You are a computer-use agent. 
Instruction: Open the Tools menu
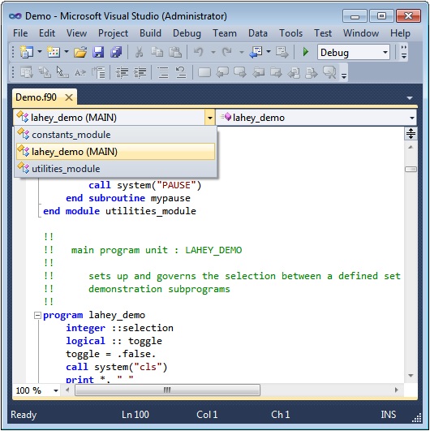click(x=290, y=33)
